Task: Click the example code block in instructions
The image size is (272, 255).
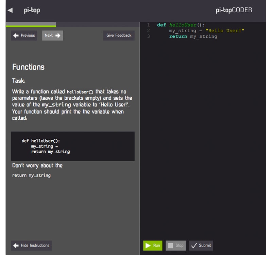Action: [x=72, y=146]
